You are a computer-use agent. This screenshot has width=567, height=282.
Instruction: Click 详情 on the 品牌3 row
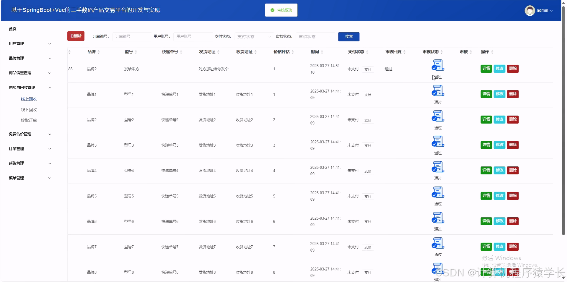pos(486,145)
